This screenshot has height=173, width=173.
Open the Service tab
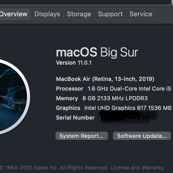point(141,14)
